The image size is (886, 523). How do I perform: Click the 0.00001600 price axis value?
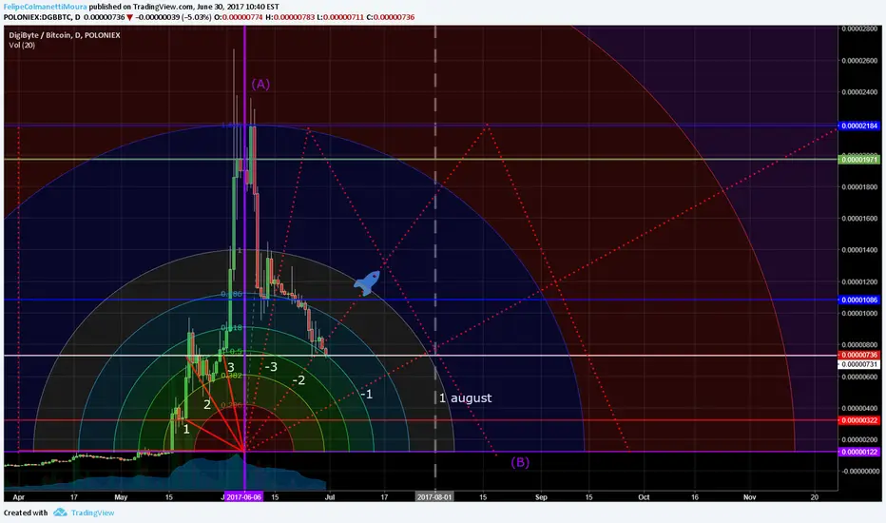click(859, 219)
